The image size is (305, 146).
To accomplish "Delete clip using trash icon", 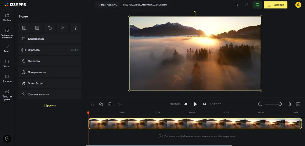I will pos(110,104).
